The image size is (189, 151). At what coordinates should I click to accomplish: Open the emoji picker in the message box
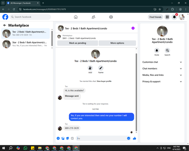(129, 138)
